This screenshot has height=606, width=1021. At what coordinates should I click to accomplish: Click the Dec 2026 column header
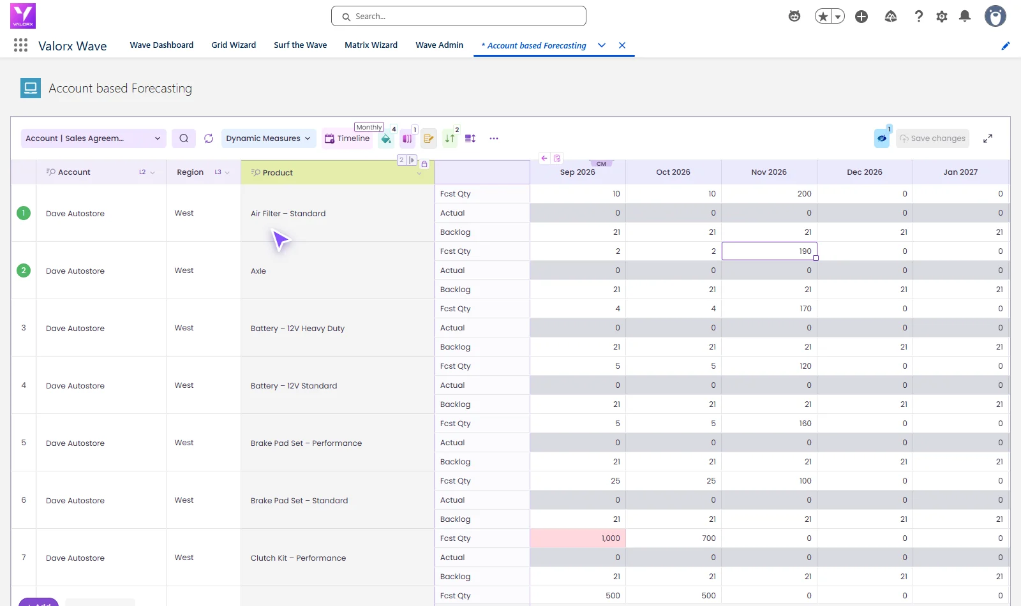(865, 172)
